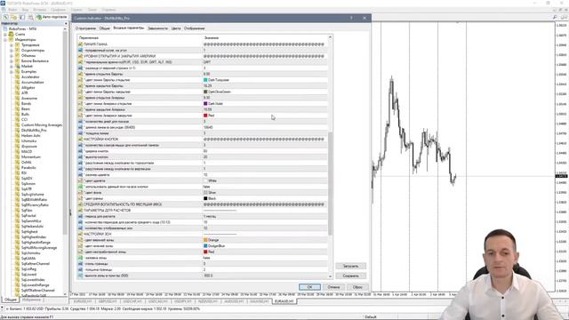
Task: Open the Избранное tab in Navigator
Action: (32, 300)
